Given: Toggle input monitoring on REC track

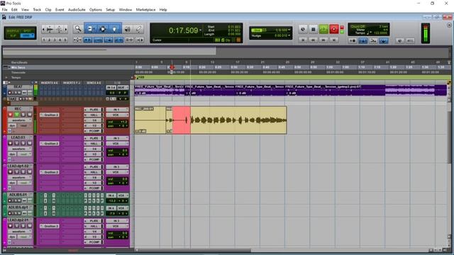Looking at the screenshot, I should click(17, 115).
